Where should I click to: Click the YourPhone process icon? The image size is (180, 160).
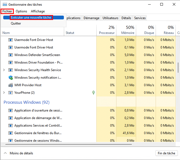(11, 93)
